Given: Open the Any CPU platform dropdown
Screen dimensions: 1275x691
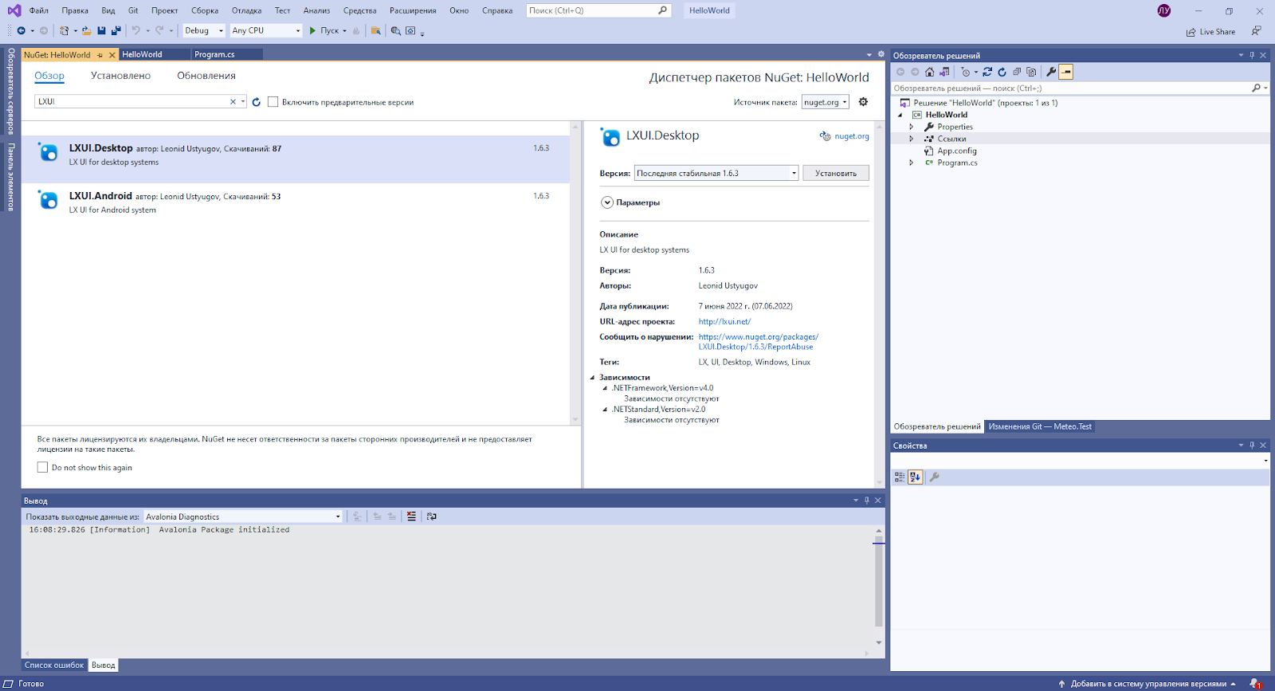Looking at the screenshot, I should tap(266, 31).
